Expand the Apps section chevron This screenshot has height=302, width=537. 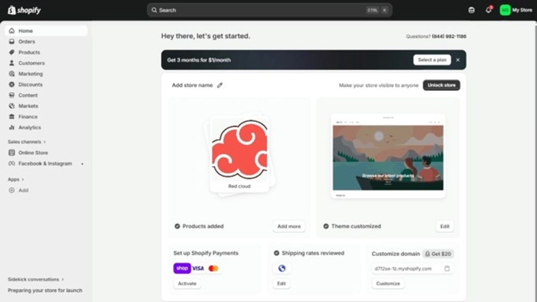coord(23,179)
